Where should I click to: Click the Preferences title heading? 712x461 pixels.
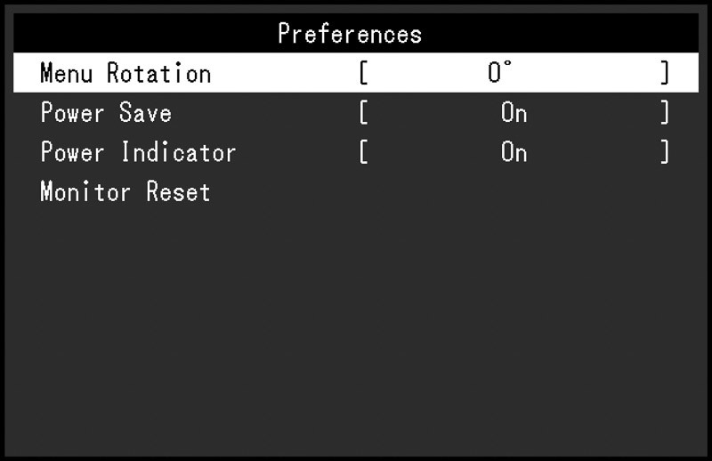click(x=350, y=33)
